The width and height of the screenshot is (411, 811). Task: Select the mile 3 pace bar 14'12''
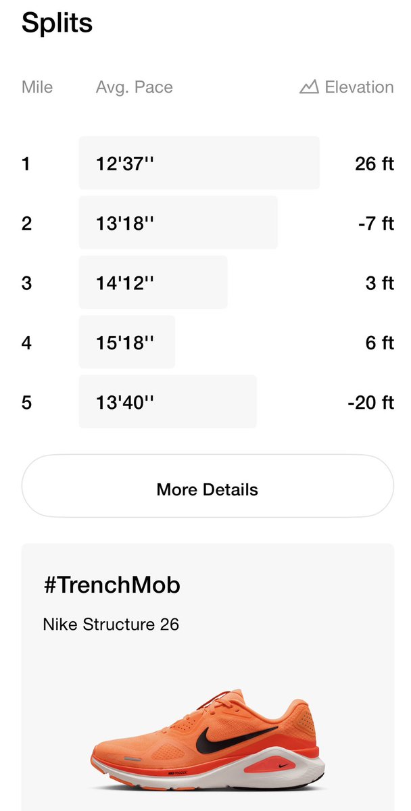[153, 282]
